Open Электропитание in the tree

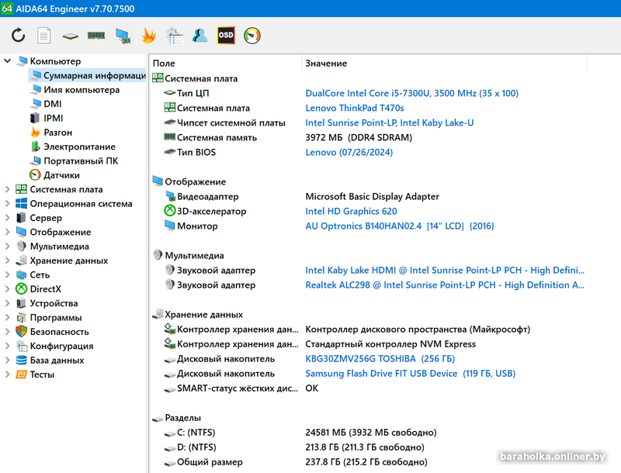click(79, 147)
